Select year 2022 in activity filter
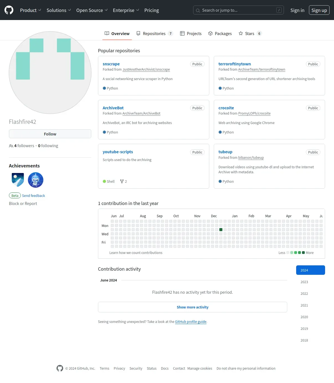The height and width of the screenshot is (383, 334). (x=311, y=293)
